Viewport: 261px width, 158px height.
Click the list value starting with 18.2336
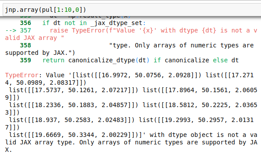pyautogui.click(x=74, y=105)
